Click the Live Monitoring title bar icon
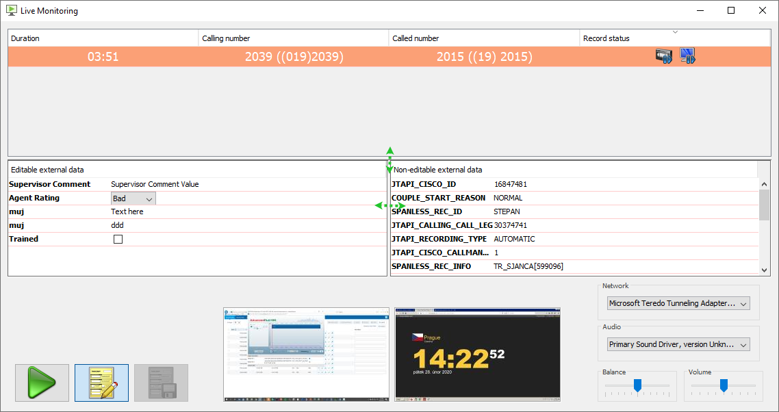This screenshot has height=412, width=779. pos(11,11)
